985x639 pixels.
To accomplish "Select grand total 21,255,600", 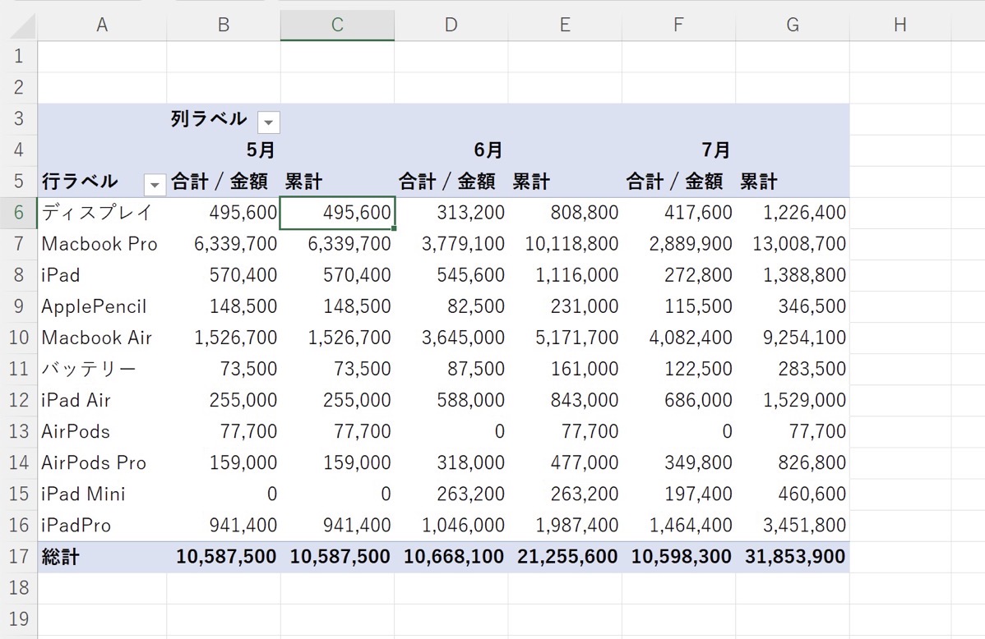I will (565, 557).
